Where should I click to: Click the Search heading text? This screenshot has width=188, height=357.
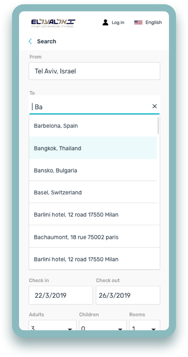(x=47, y=41)
